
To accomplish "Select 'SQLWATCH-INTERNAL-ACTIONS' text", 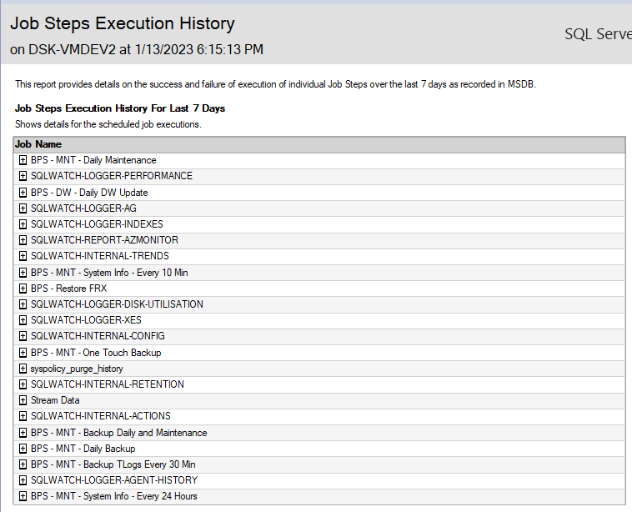I will [101, 416].
